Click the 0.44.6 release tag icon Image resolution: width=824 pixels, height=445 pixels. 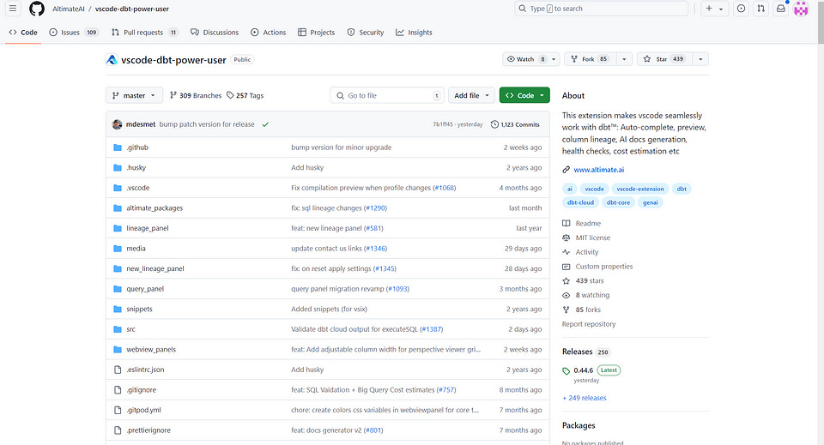click(x=566, y=371)
